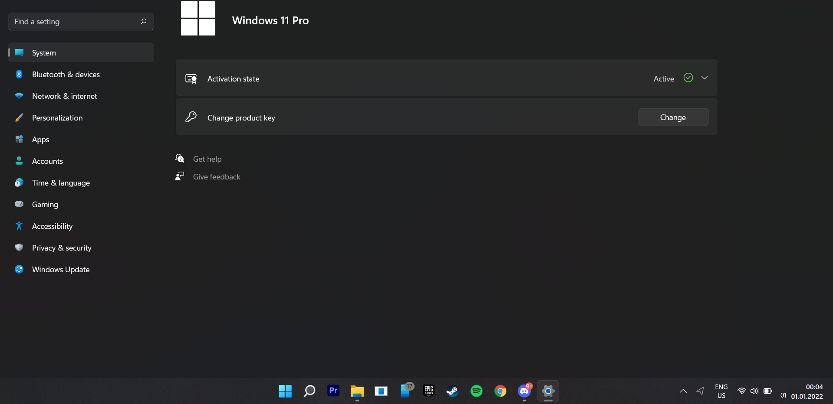
Task: Click the battery icon in the system tray
Action: [x=768, y=391]
